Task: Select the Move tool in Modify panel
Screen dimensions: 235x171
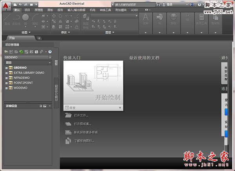Action: pyautogui.click(x=54, y=16)
